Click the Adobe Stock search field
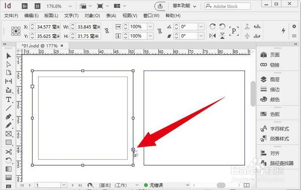Viewport: 301px width, 190px height. [x=227, y=6]
